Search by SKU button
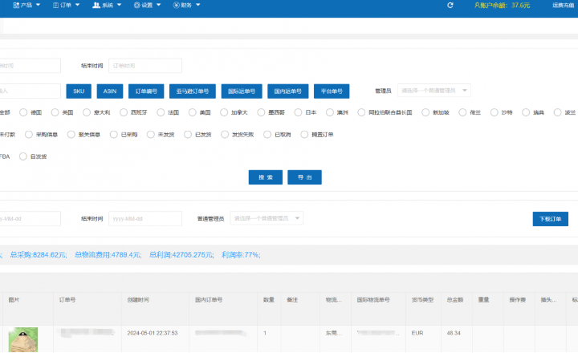The image size is (578, 361). 79,91
